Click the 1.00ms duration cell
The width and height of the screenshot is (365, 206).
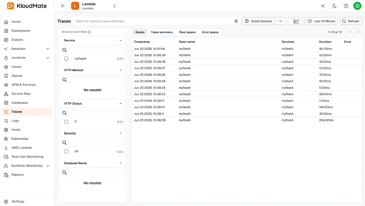(324, 101)
